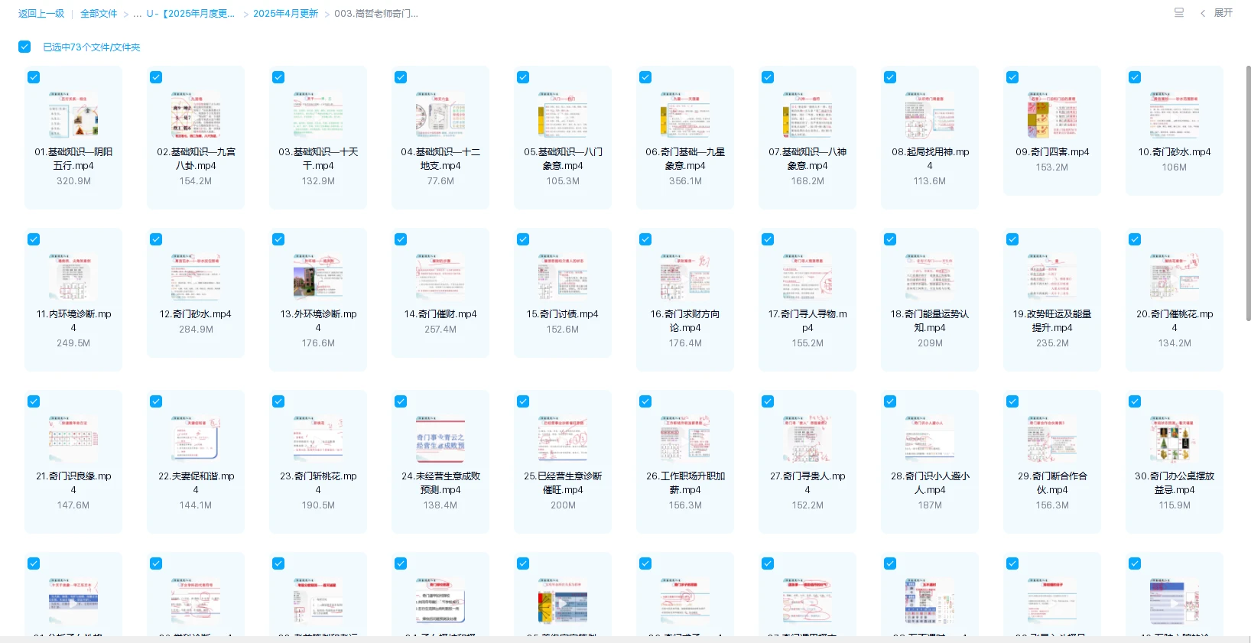Open thumbnail of 11.内环境诊断.mp4
Screen dimensions: 1251x643
click(x=73, y=277)
